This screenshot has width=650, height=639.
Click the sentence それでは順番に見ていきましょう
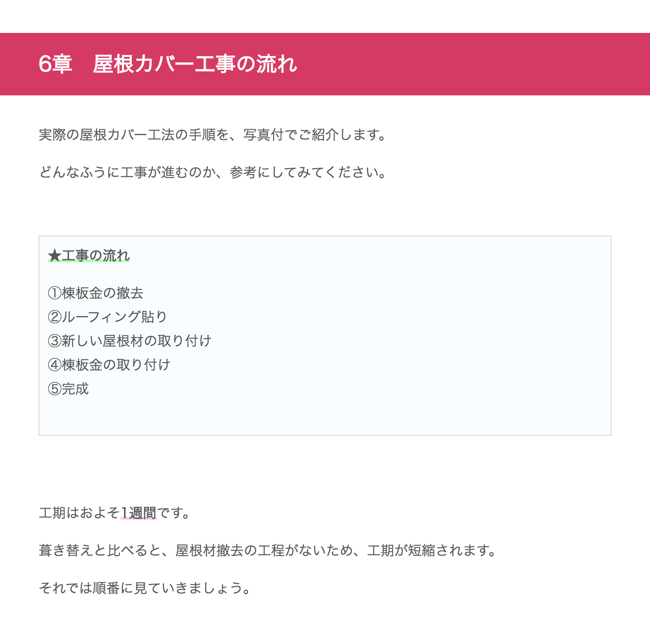coord(145,588)
